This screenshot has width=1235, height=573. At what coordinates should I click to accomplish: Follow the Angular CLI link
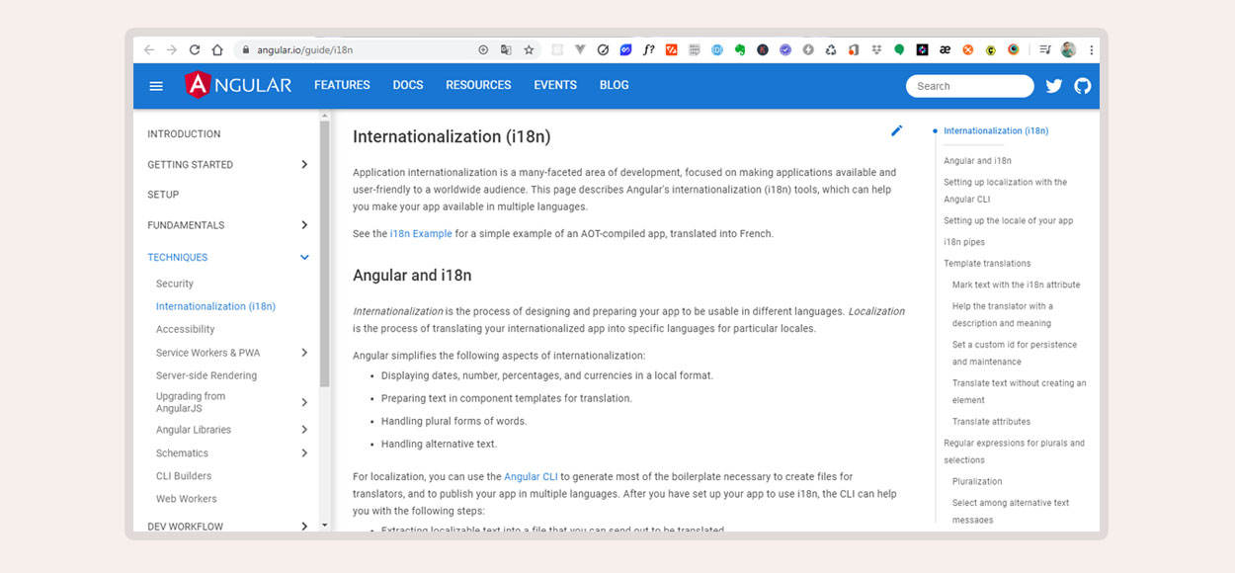click(x=531, y=476)
